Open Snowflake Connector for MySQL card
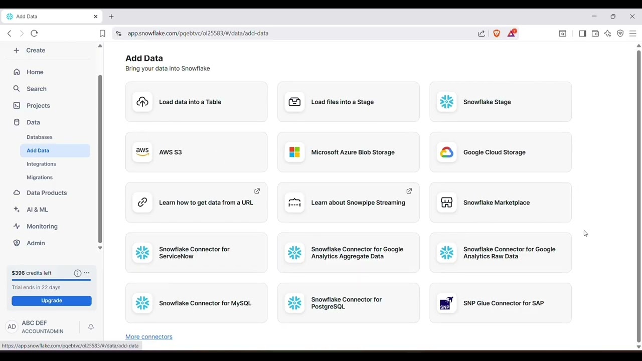 point(197,303)
